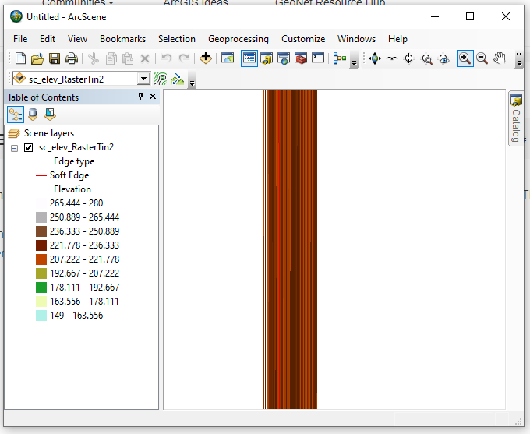This screenshot has height=434, width=530.
Task: Click the Redo arrow icon
Action: point(184,58)
